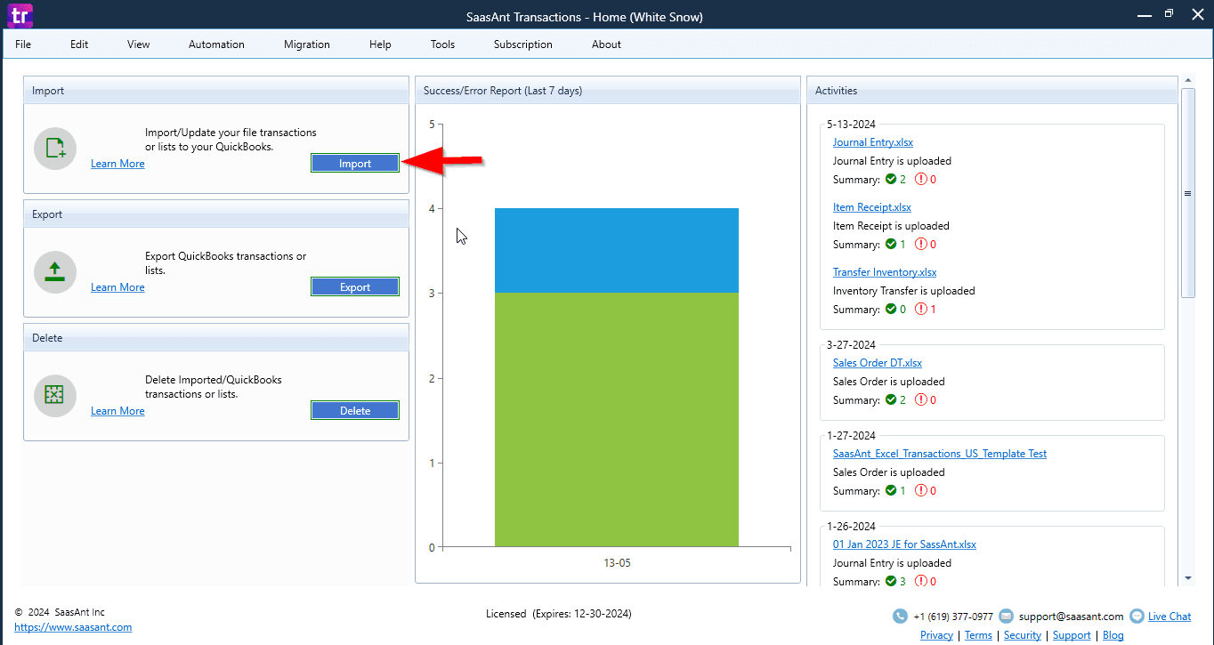
Task: Click green success check for Sales Order DT.xlsx
Action: pos(891,400)
